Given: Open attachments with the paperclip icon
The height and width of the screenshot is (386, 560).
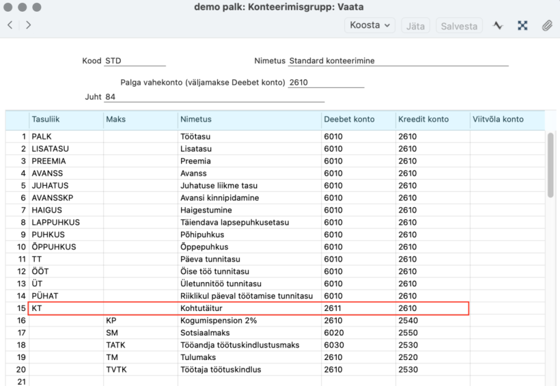Looking at the screenshot, I should coord(547,25).
